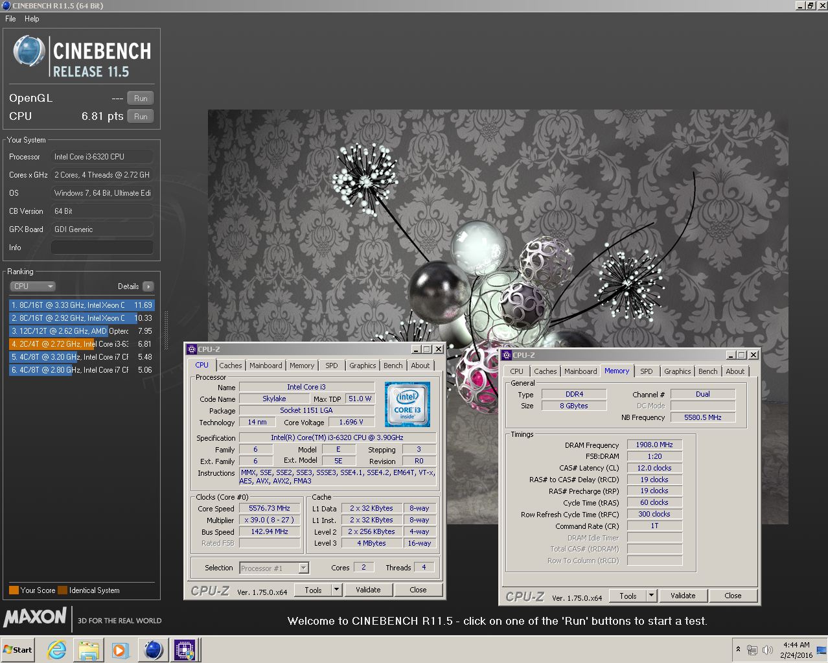
Task: Select ranking row 4C/8T @ 2.80 GHz
Action: 82,369
